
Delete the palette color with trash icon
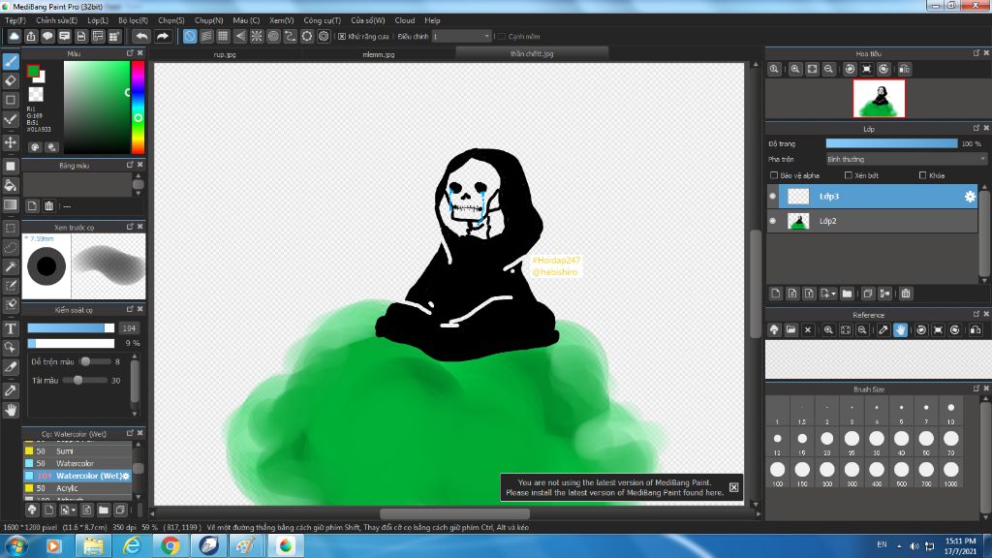[48, 206]
